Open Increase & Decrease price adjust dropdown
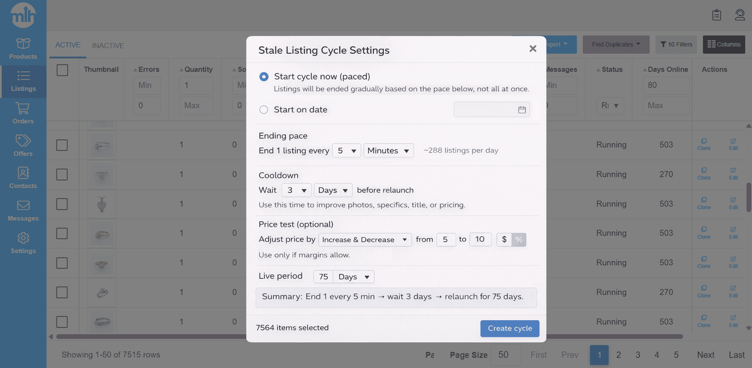 (365, 240)
